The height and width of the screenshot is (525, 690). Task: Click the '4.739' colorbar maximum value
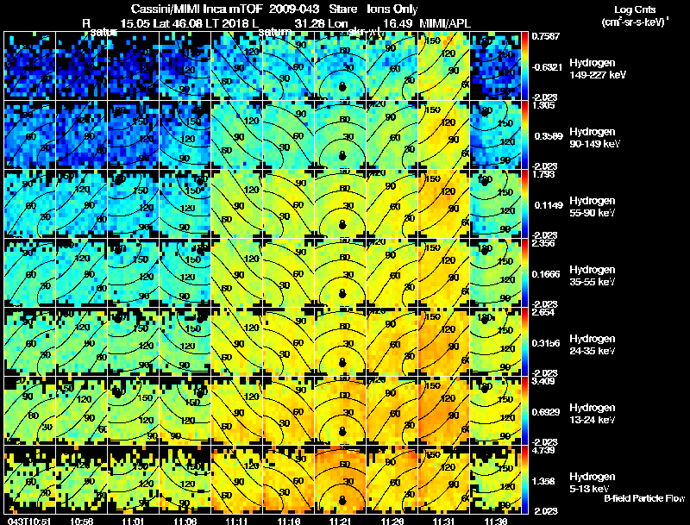543,450
